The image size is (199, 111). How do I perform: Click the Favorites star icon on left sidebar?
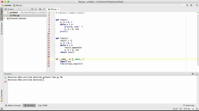click(2, 101)
